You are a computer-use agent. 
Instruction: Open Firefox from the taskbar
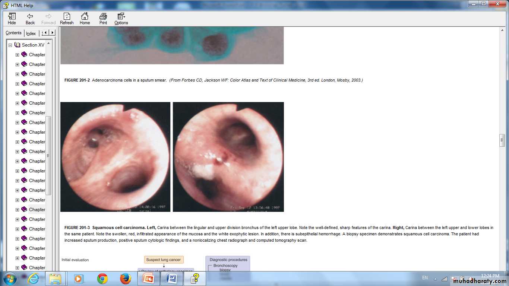pos(126,279)
